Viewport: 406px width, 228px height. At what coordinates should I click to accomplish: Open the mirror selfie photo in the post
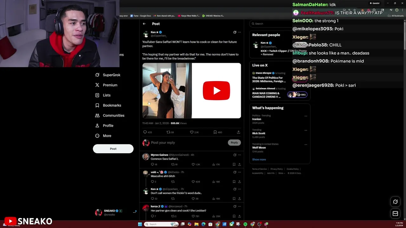pos(167,91)
